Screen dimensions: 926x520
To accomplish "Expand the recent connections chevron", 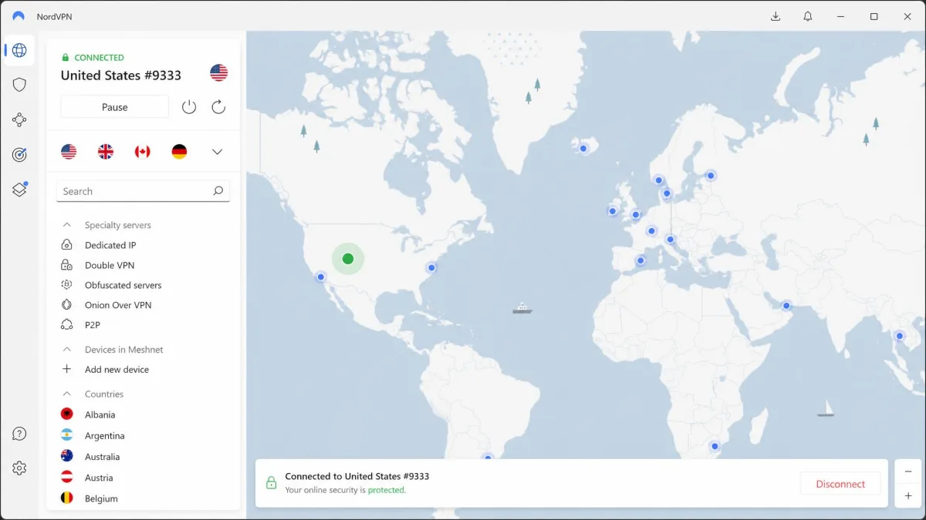I will pos(217,152).
